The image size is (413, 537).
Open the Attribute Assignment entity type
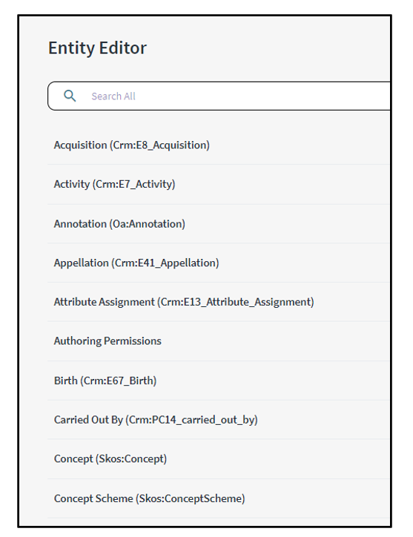tap(219, 302)
